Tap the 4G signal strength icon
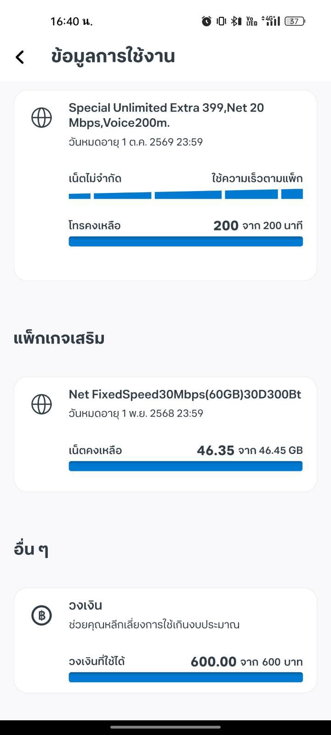The height and width of the screenshot is (735, 331). (x=271, y=21)
